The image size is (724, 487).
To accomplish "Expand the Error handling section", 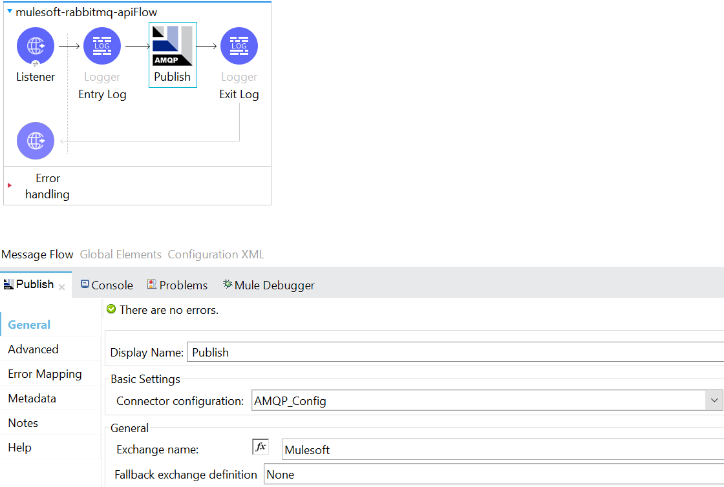I will click(9, 185).
